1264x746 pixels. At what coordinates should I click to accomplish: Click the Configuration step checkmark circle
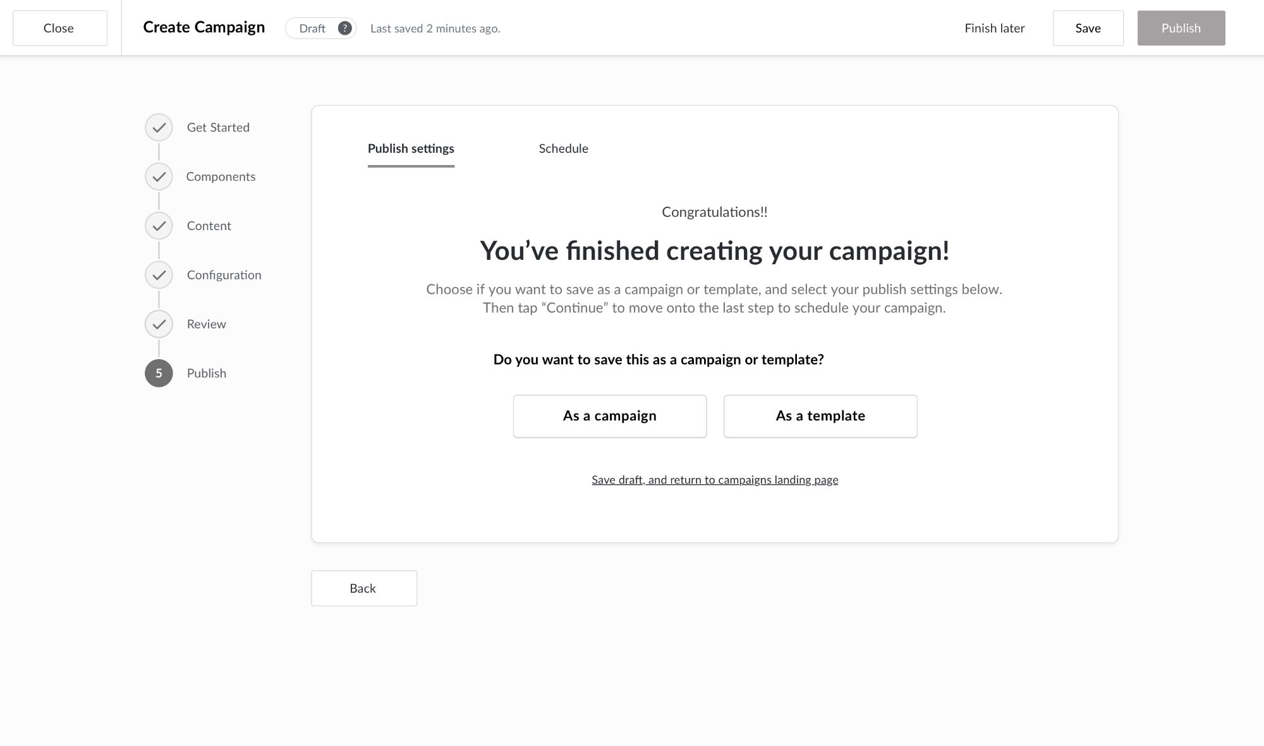point(159,275)
